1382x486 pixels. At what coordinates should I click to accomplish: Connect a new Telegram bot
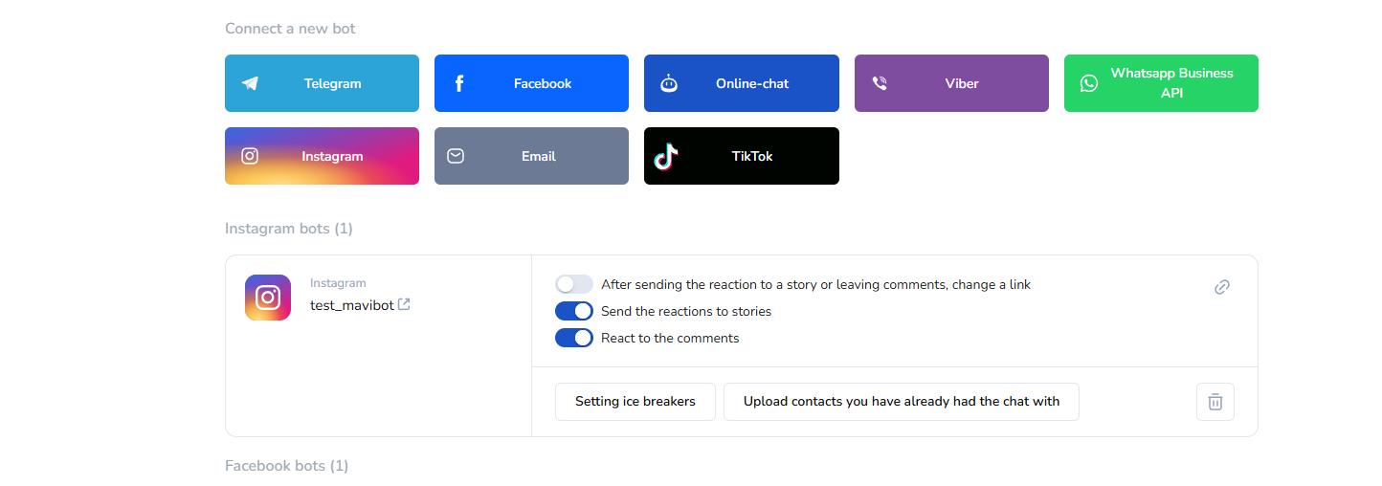pyautogui.click(x=322, y=83)
